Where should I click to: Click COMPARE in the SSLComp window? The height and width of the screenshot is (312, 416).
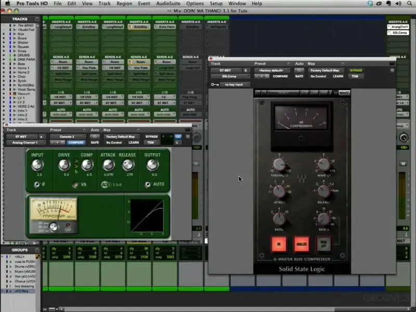coord(280,76)
